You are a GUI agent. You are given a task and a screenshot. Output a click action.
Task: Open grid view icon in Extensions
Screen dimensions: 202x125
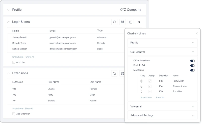pyautogui.click(x=122, y=73)
